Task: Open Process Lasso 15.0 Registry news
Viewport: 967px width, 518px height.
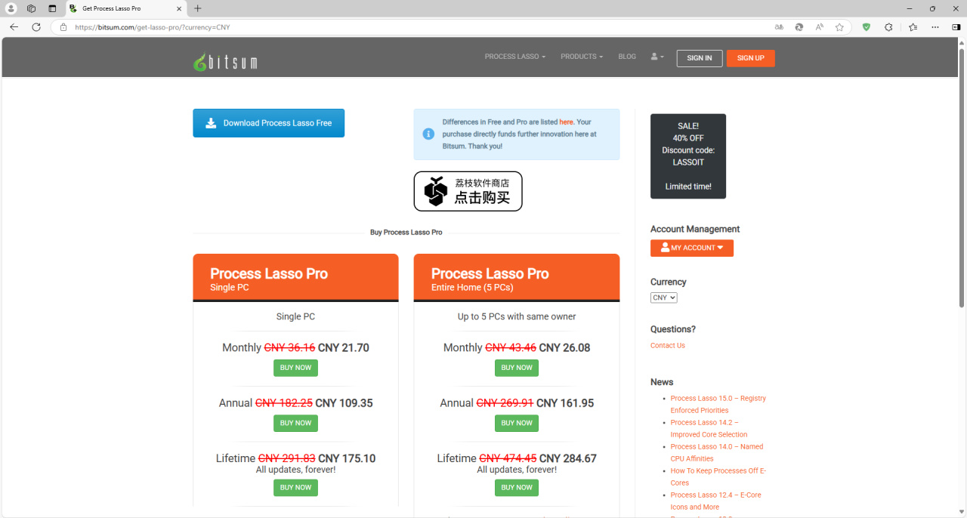Action: [x=718, y=404]
